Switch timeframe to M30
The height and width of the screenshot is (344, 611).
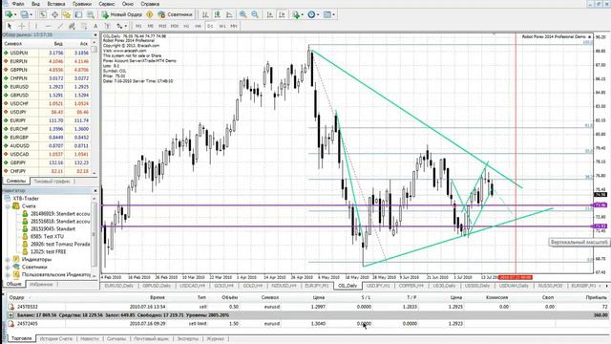pos(175,26)
